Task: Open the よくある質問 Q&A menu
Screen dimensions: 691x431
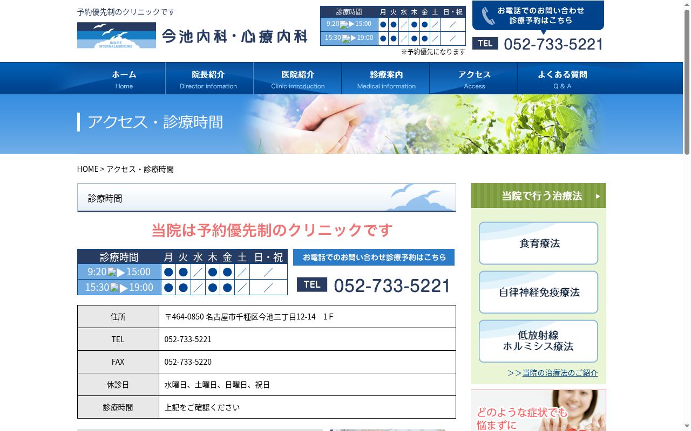Action: click(562, 79)
